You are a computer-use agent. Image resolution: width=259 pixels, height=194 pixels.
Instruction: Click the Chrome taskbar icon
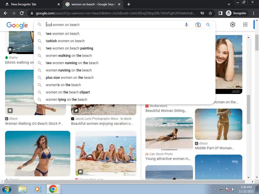tap(53, 189)
